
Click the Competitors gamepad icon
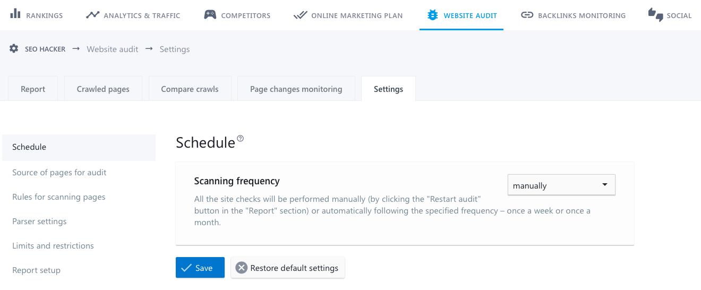[210, 15]
